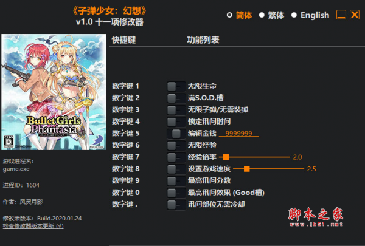Toggle 最高讯问效果 (Good槽) switch

tap(176, 193)
